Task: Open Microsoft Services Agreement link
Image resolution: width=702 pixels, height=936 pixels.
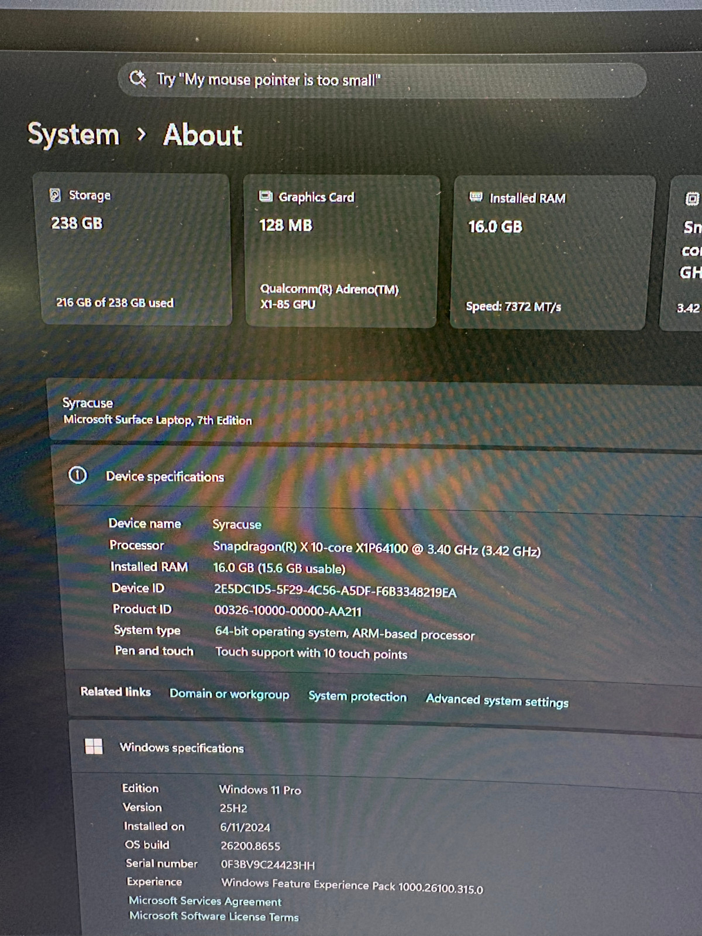Action: tap(205, 901)
